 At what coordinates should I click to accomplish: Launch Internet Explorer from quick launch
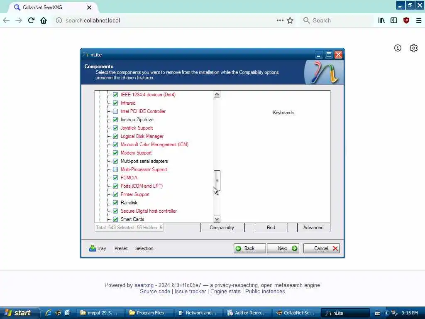pos(49,313)
